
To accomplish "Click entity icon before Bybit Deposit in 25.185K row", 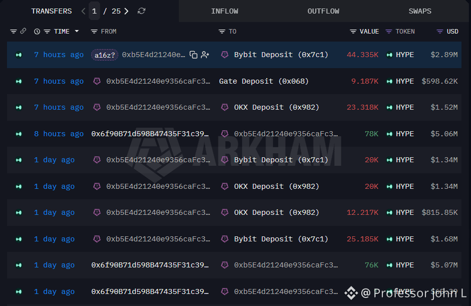I will (x=224, y=239).
